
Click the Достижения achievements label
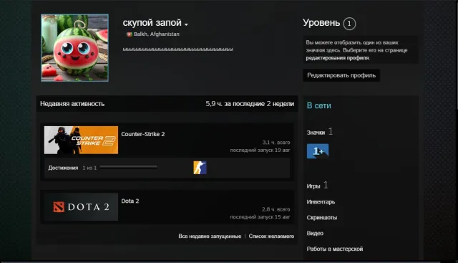[63, 168]
